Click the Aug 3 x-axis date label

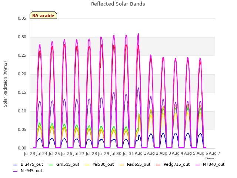[165, 154]
